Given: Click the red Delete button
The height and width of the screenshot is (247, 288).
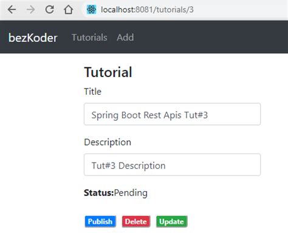Looking at the screenshot, I should [136, 222].
